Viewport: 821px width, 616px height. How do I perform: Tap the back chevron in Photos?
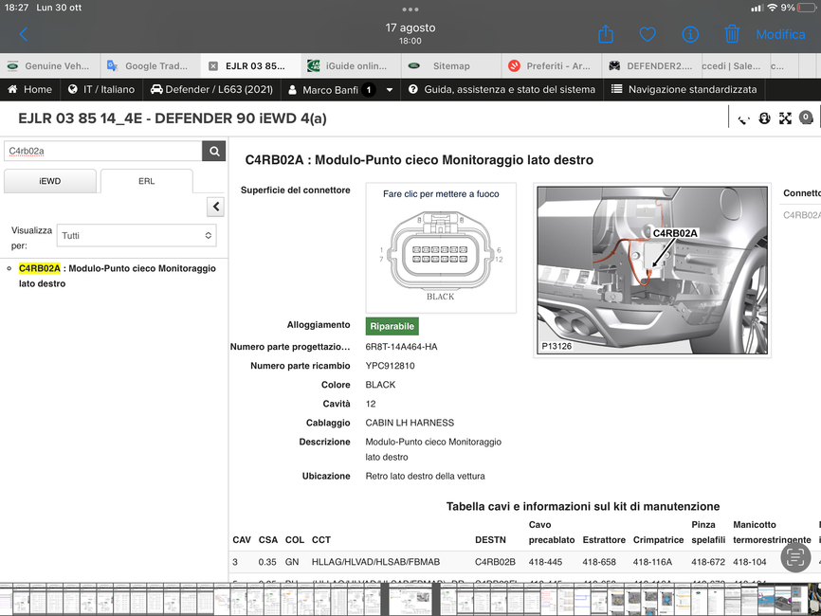coord(23,34)
